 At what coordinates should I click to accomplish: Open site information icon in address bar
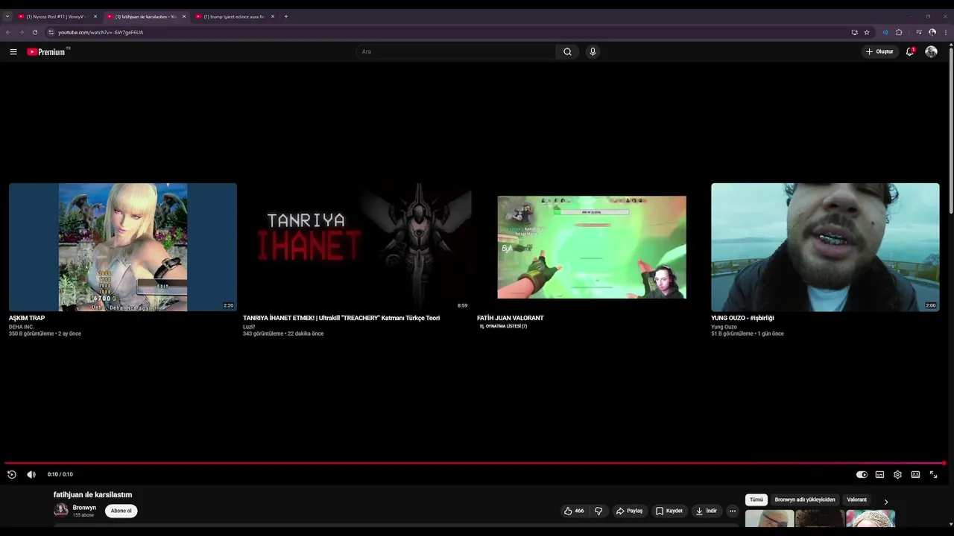click(x=51, y=32)
